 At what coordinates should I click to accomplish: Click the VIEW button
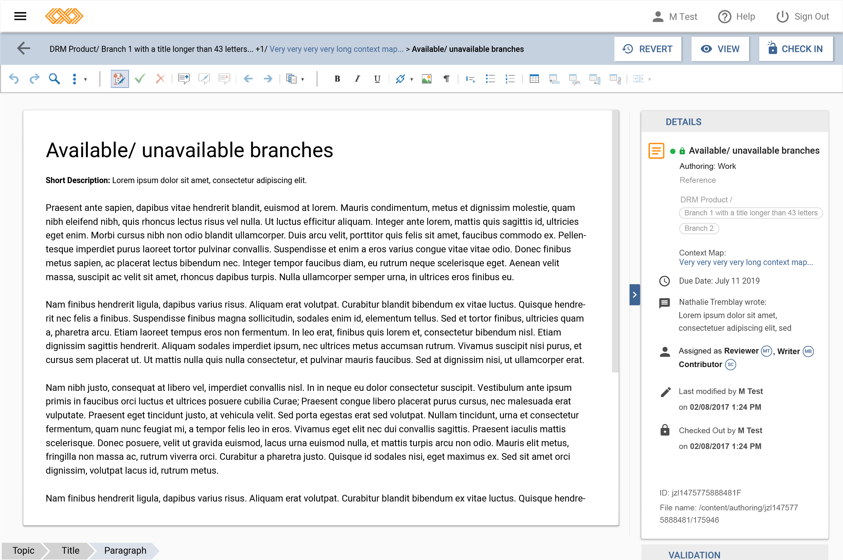720,49
